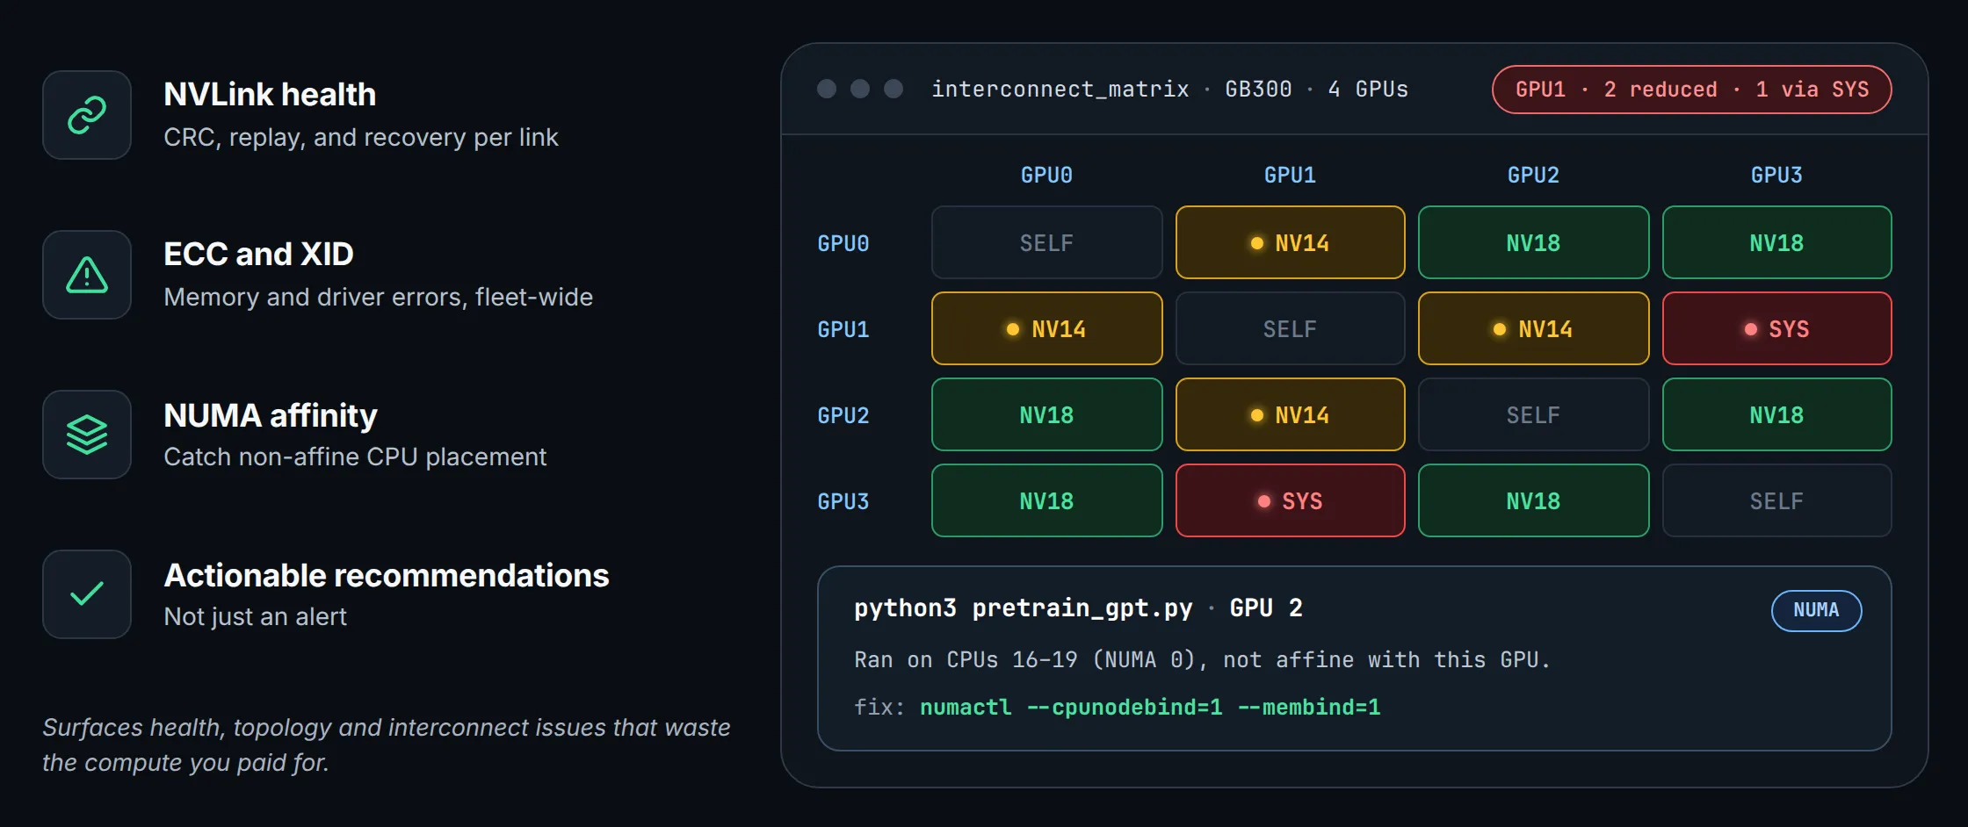Click the NVLink health heading
Screen dimensions: 1968x827
[270, 94]
